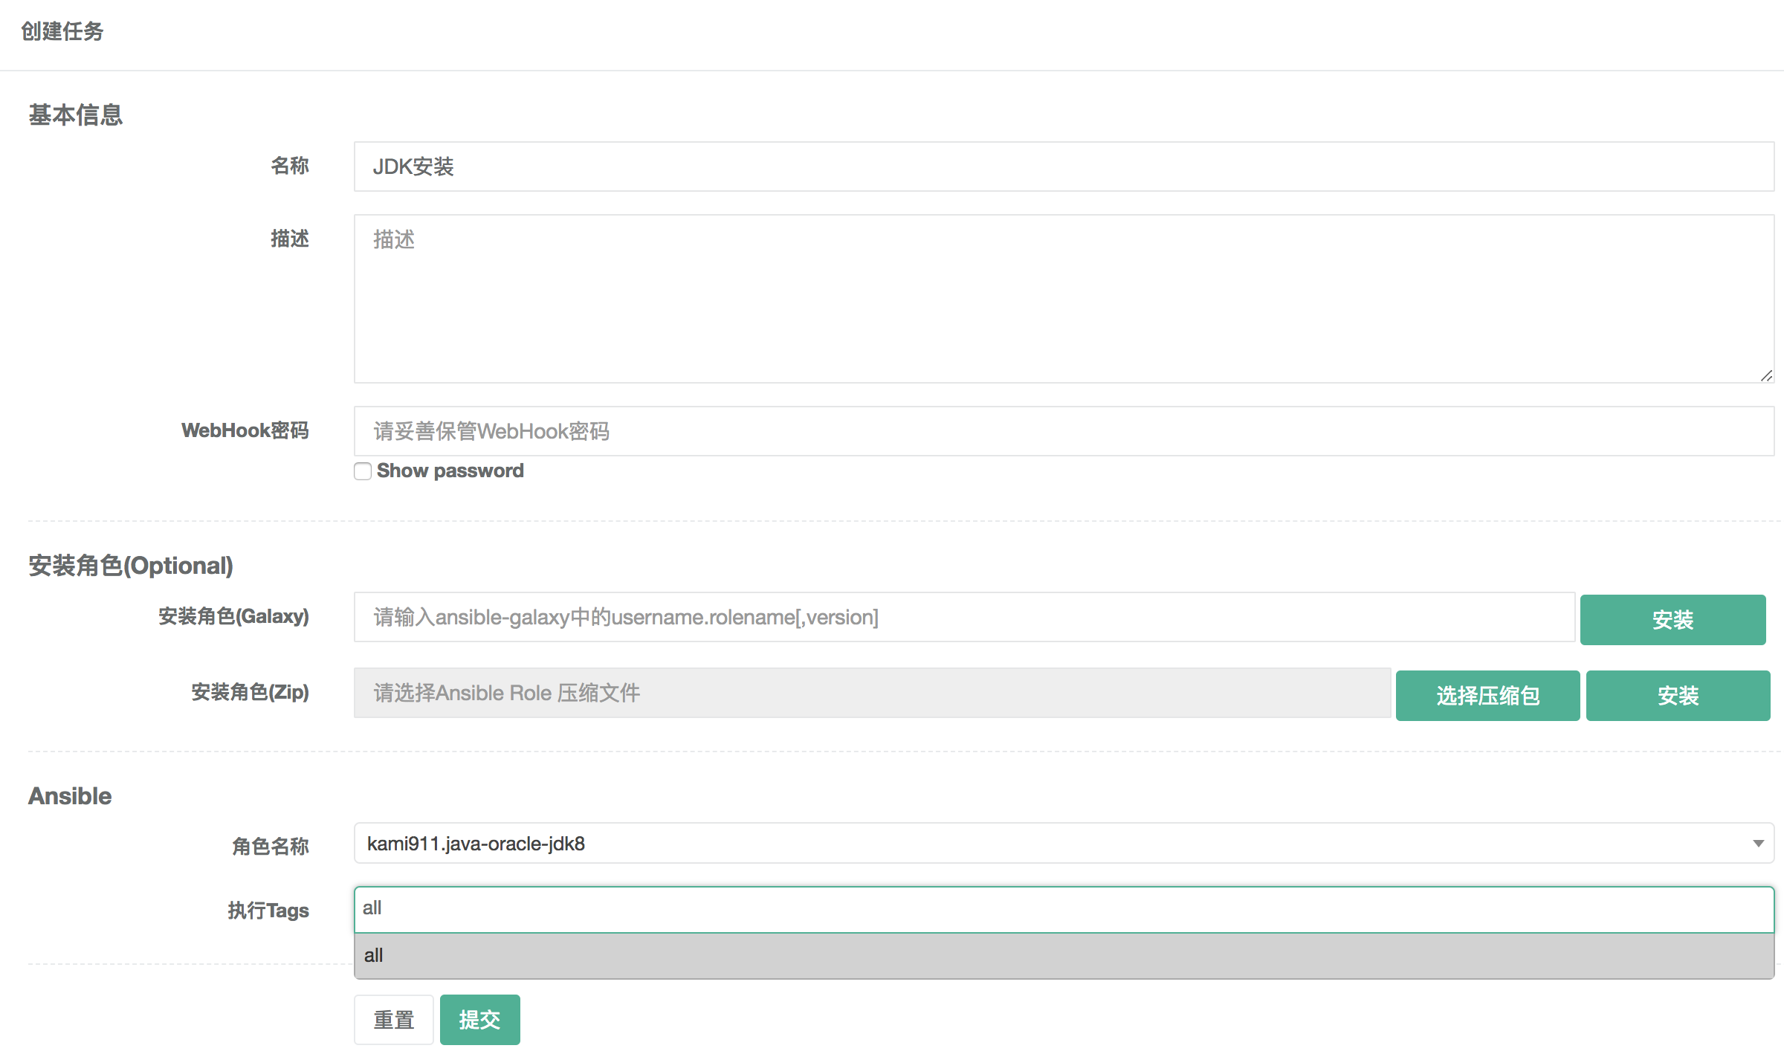The width and height of the screenshot is (1784, 1057).
Task: Click the Show password label text
Action: (x=450, y=470)
